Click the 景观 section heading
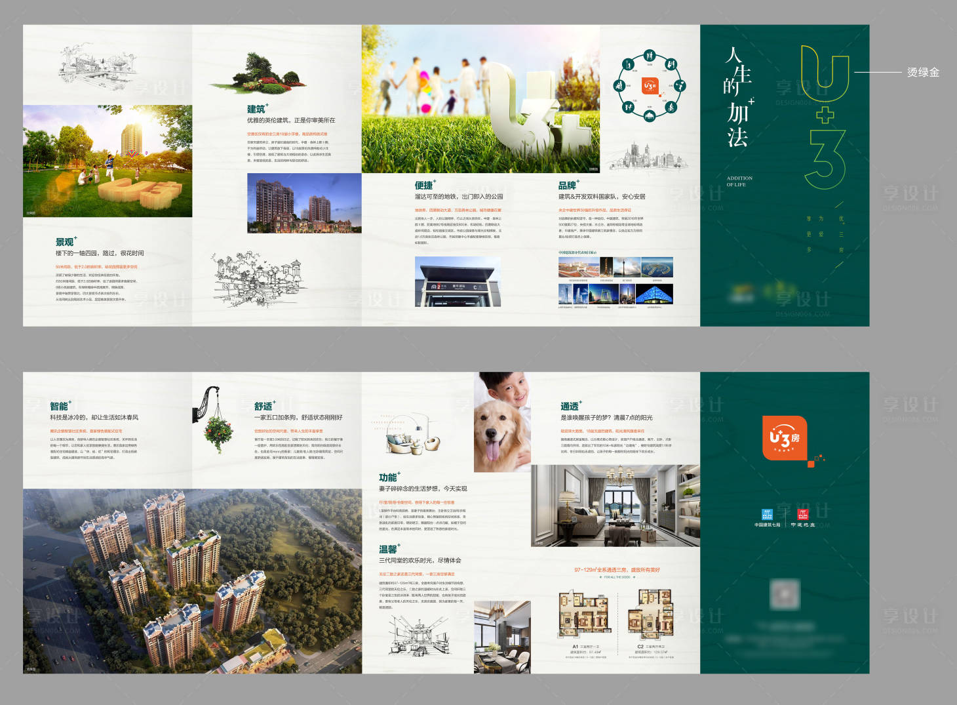The width and height of the screenshot is (957, 705). 65,242
